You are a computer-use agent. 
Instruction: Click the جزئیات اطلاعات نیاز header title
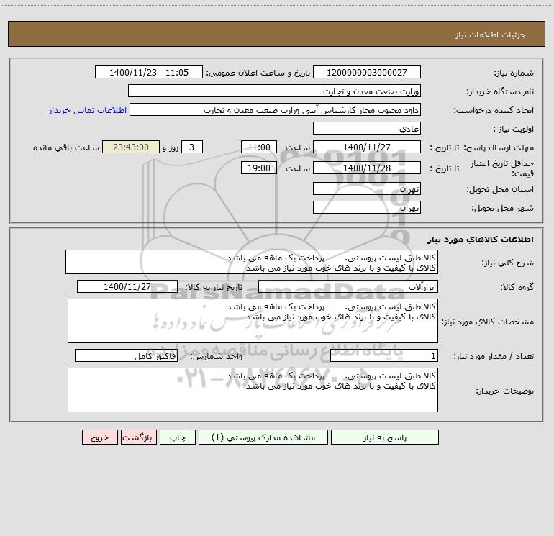491,35
